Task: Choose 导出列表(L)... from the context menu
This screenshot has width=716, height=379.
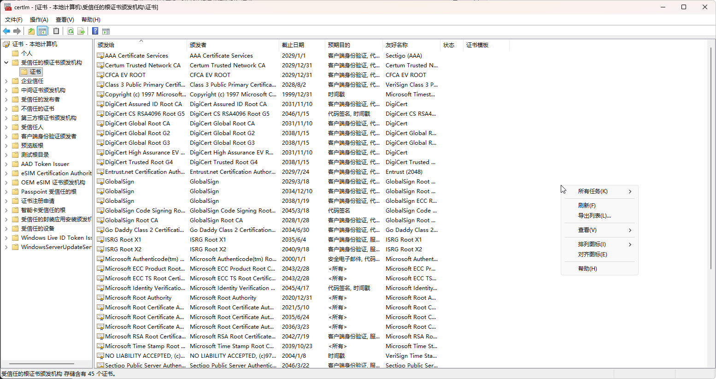Action: click(599, 216)
